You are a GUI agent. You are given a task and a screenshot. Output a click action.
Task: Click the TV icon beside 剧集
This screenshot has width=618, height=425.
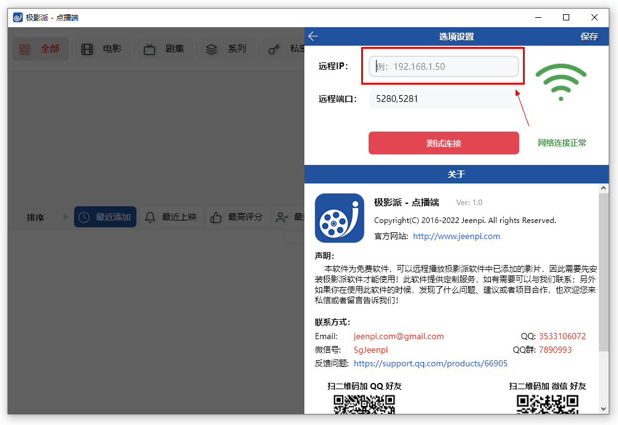point(149,49)
